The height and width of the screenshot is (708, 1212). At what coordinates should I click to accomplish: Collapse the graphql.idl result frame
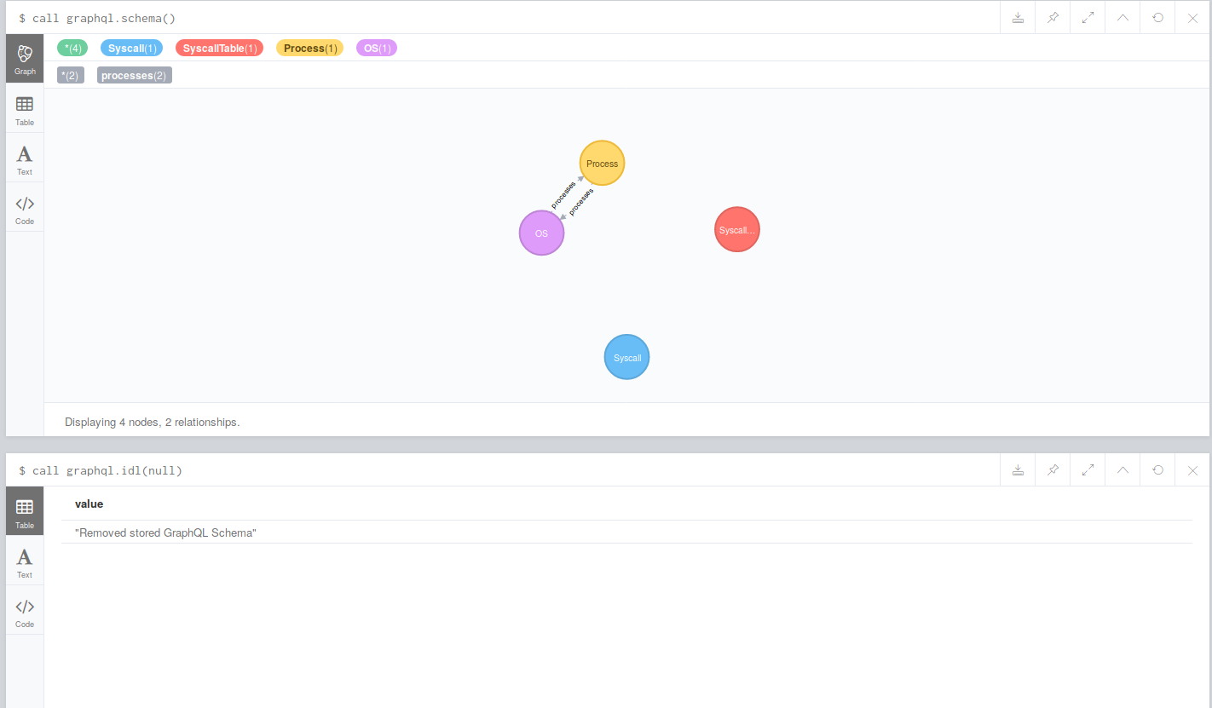pyautogui.click(x=1122, y=469)
